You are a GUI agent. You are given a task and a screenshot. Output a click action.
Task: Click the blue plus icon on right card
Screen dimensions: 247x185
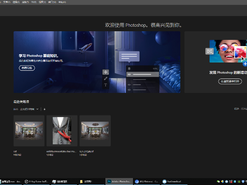pos(245,64)
